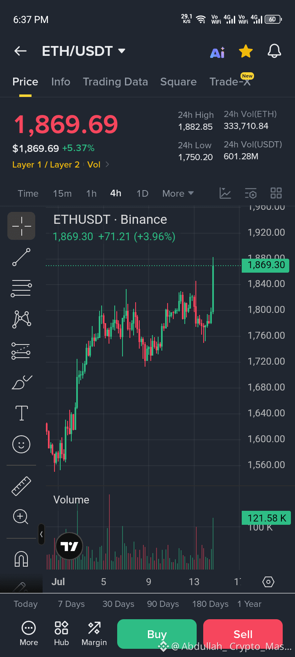Select the 1h interval
This screenshot has height=657, width=295.
91,193
